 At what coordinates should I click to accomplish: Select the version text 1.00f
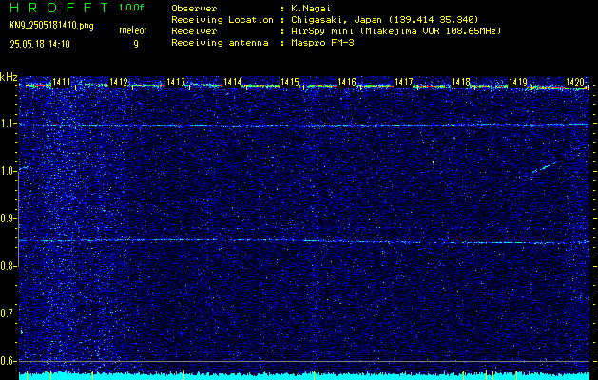pyautogui.click(x=131, y=8)
